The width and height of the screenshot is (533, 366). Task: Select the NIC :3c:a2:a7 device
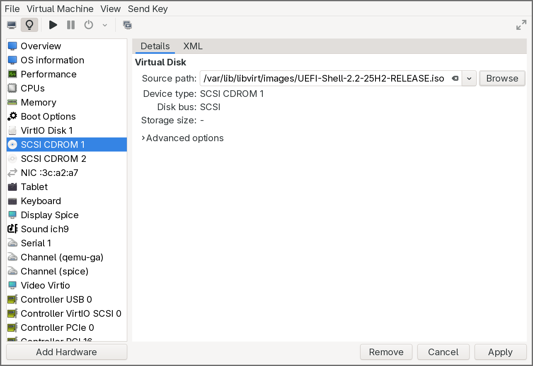[50, 173]
